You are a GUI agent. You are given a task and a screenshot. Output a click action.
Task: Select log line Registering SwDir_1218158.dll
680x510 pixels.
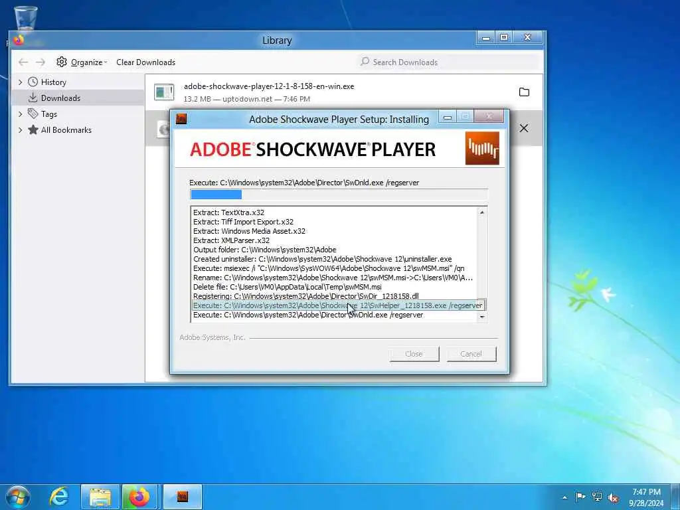pyautogui.click(x=305, y=296)
